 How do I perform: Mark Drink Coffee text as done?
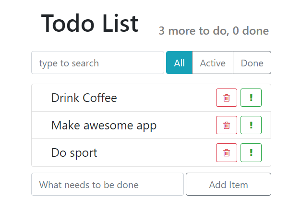coord(84,98)
